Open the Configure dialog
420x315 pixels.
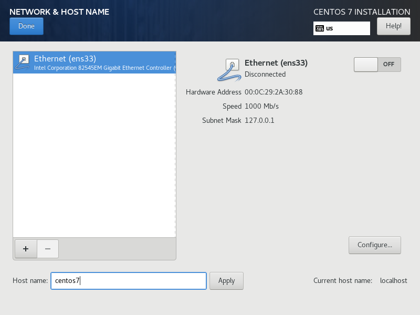(374, 245)
